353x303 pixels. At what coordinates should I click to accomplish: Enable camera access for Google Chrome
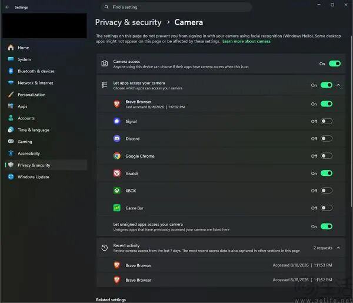(x=327, y=156)
